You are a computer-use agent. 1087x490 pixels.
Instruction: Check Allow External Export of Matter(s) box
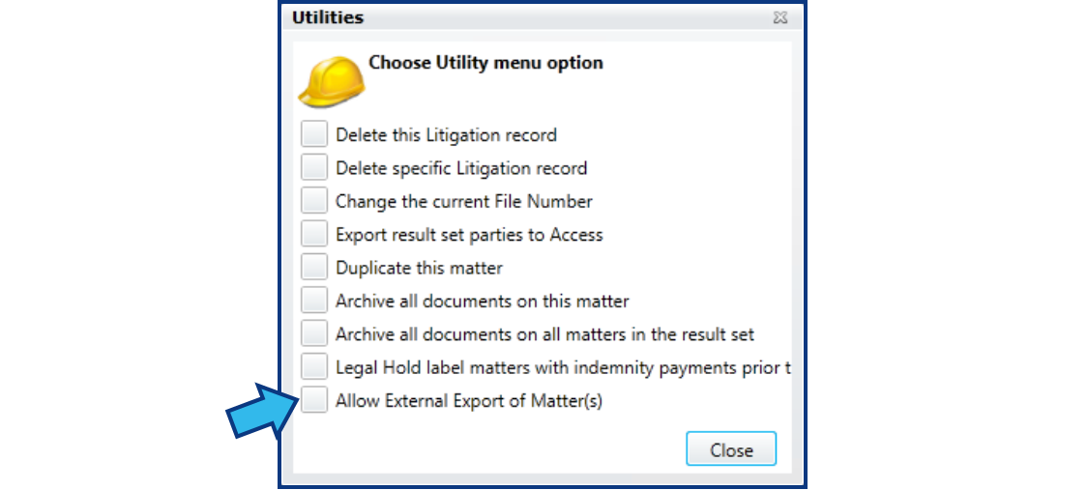click(314, 400)
